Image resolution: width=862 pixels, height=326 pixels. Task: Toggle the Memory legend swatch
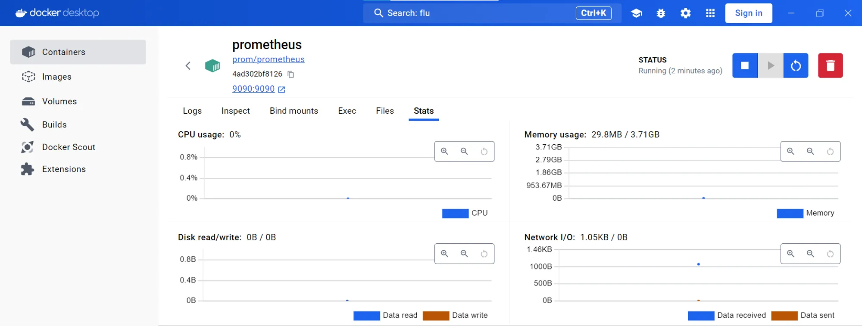790,214
